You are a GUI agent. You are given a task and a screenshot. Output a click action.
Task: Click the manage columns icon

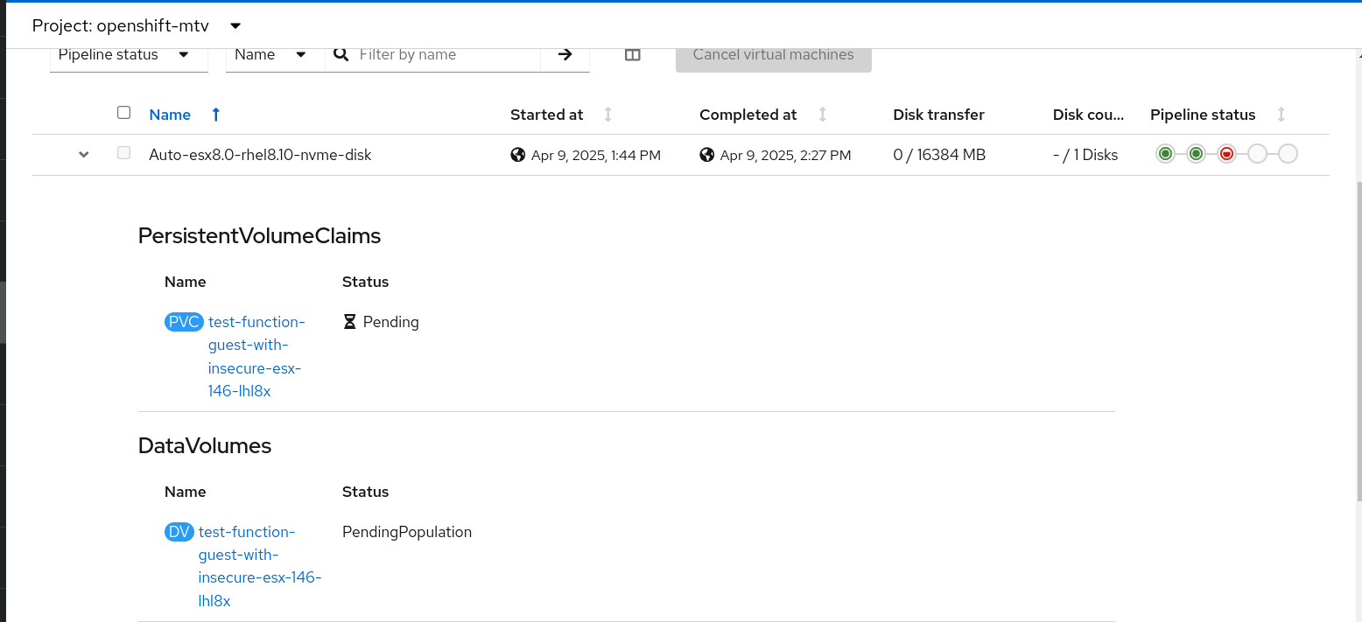(x=633, y=54)
